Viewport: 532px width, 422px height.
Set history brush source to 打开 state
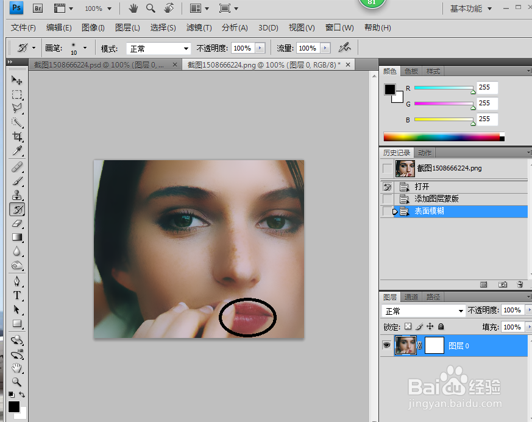387,187
